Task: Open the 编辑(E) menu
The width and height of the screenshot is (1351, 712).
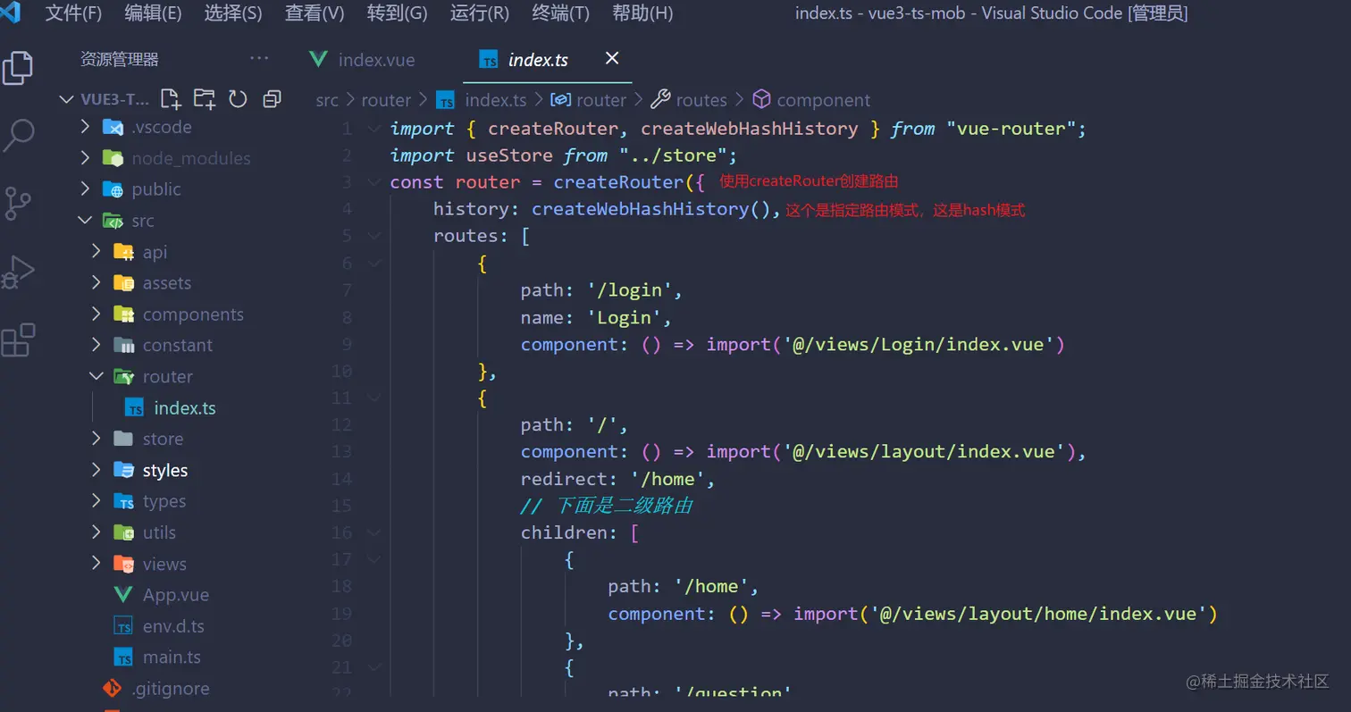Action: tap(153, 13)
